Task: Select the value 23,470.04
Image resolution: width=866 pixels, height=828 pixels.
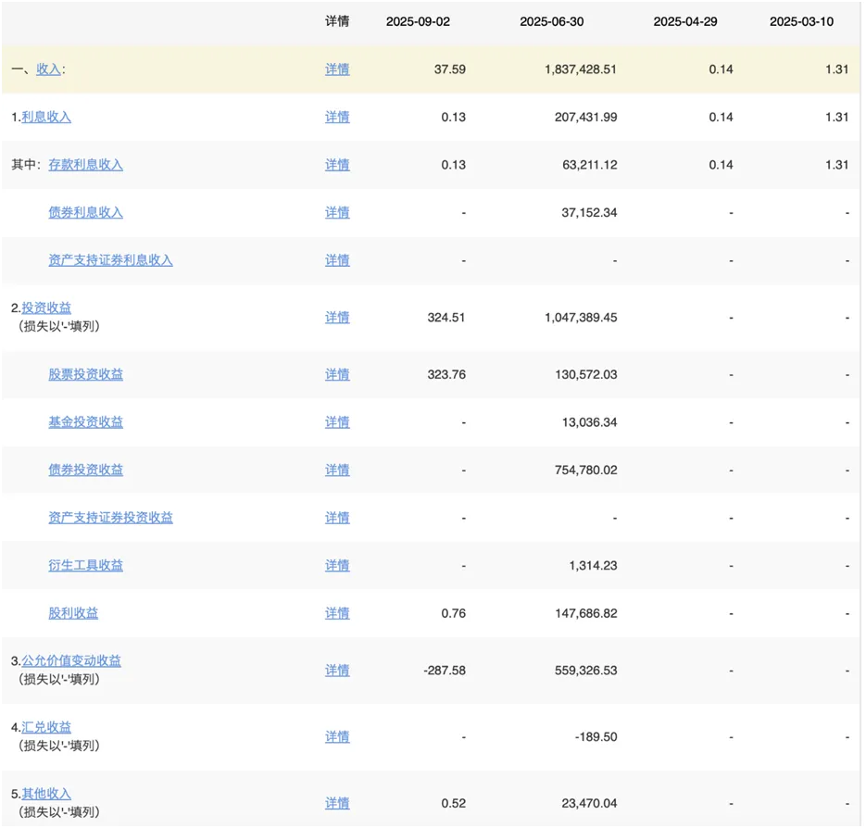Action: tap(589, 803)
